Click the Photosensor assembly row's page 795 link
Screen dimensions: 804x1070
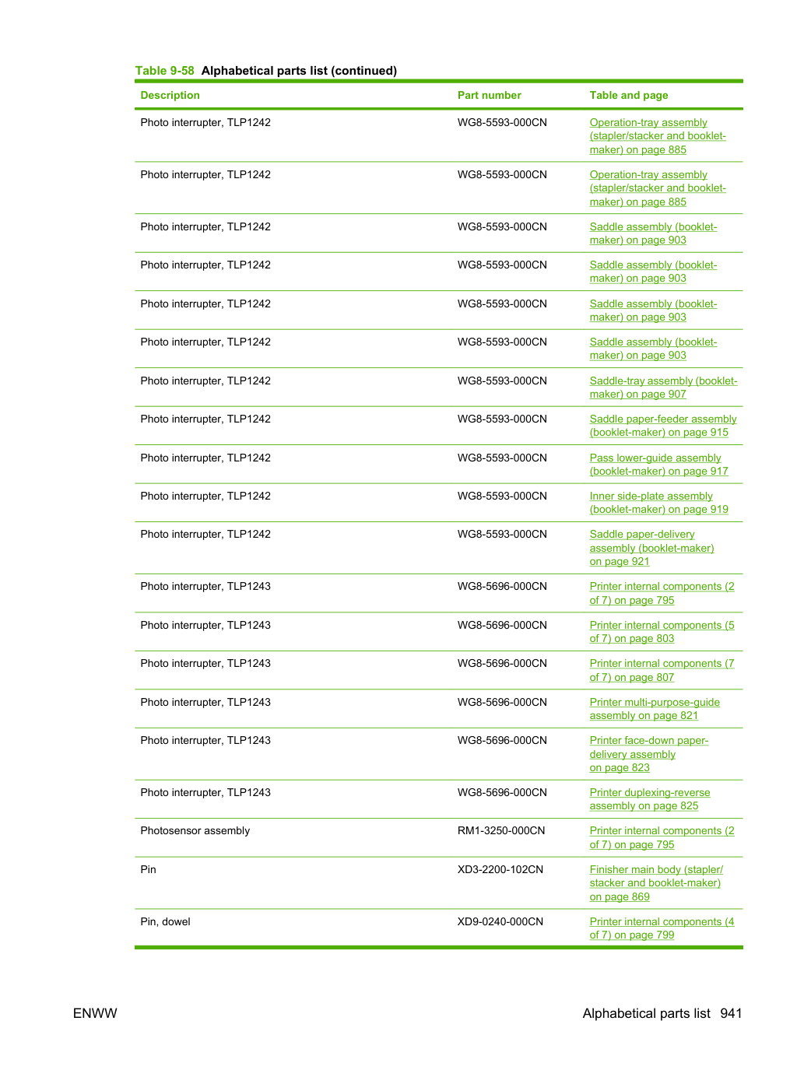[662, 837]
